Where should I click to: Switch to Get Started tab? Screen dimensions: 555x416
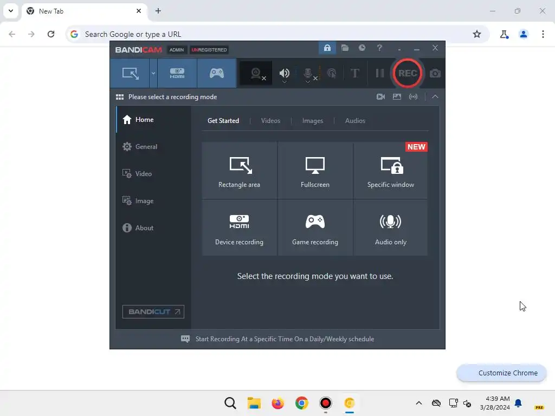pos(223,121)
